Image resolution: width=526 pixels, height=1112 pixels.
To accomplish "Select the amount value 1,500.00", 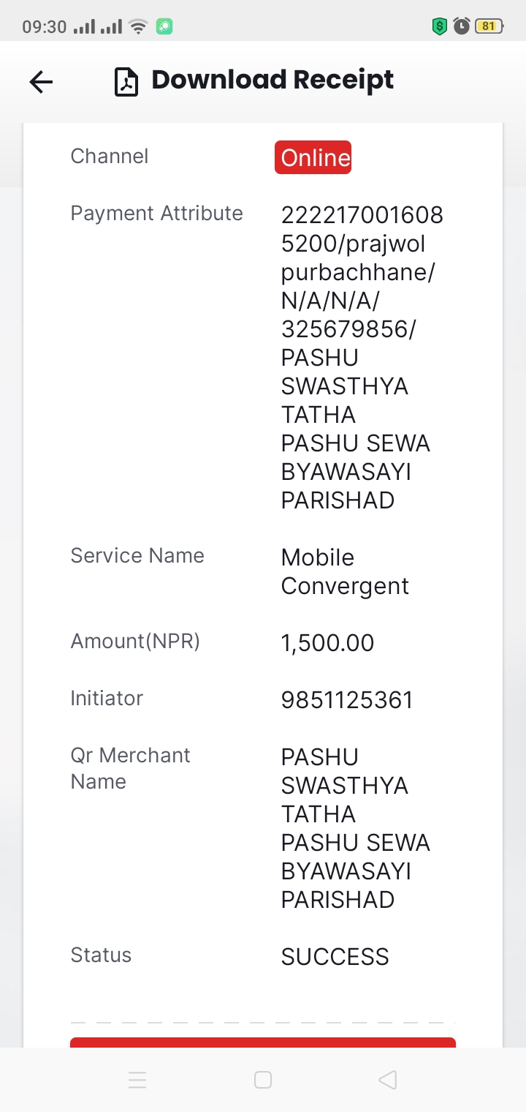I will [x=327, y=643].
